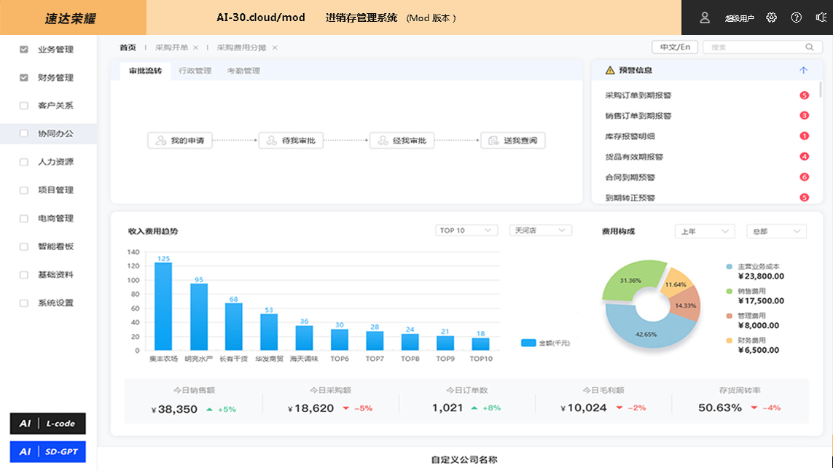Switch to the 行政管理 tab
The image size is (833, 471).
coord(195,71)
